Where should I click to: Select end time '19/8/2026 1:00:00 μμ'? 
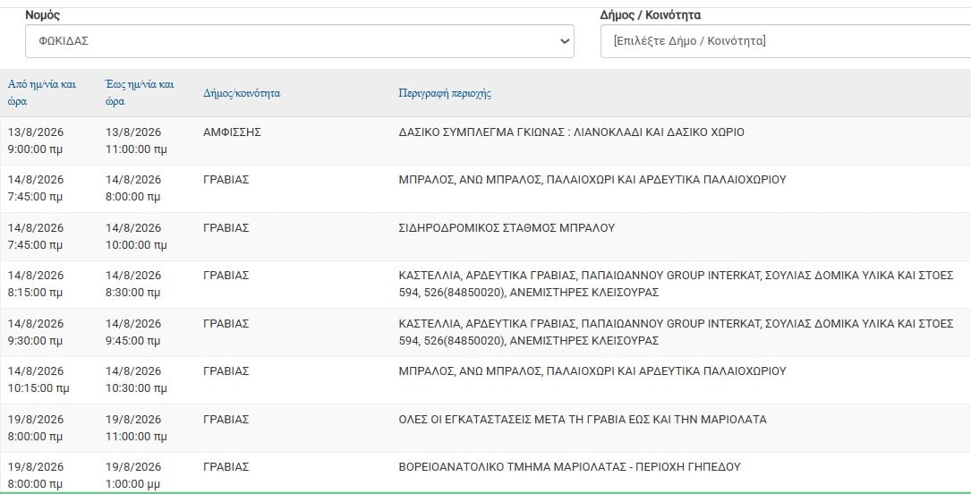point(133,475)
